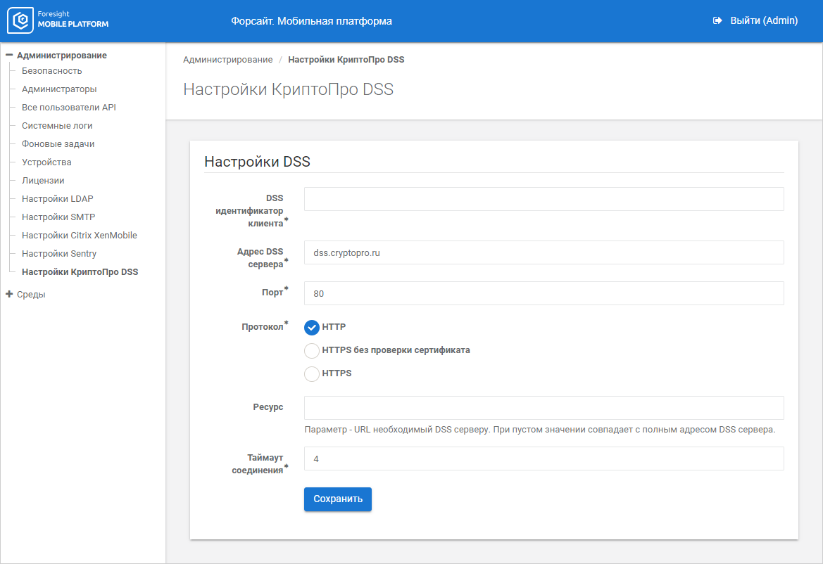Click Администрирование breadcrumb link

point(227,60)
